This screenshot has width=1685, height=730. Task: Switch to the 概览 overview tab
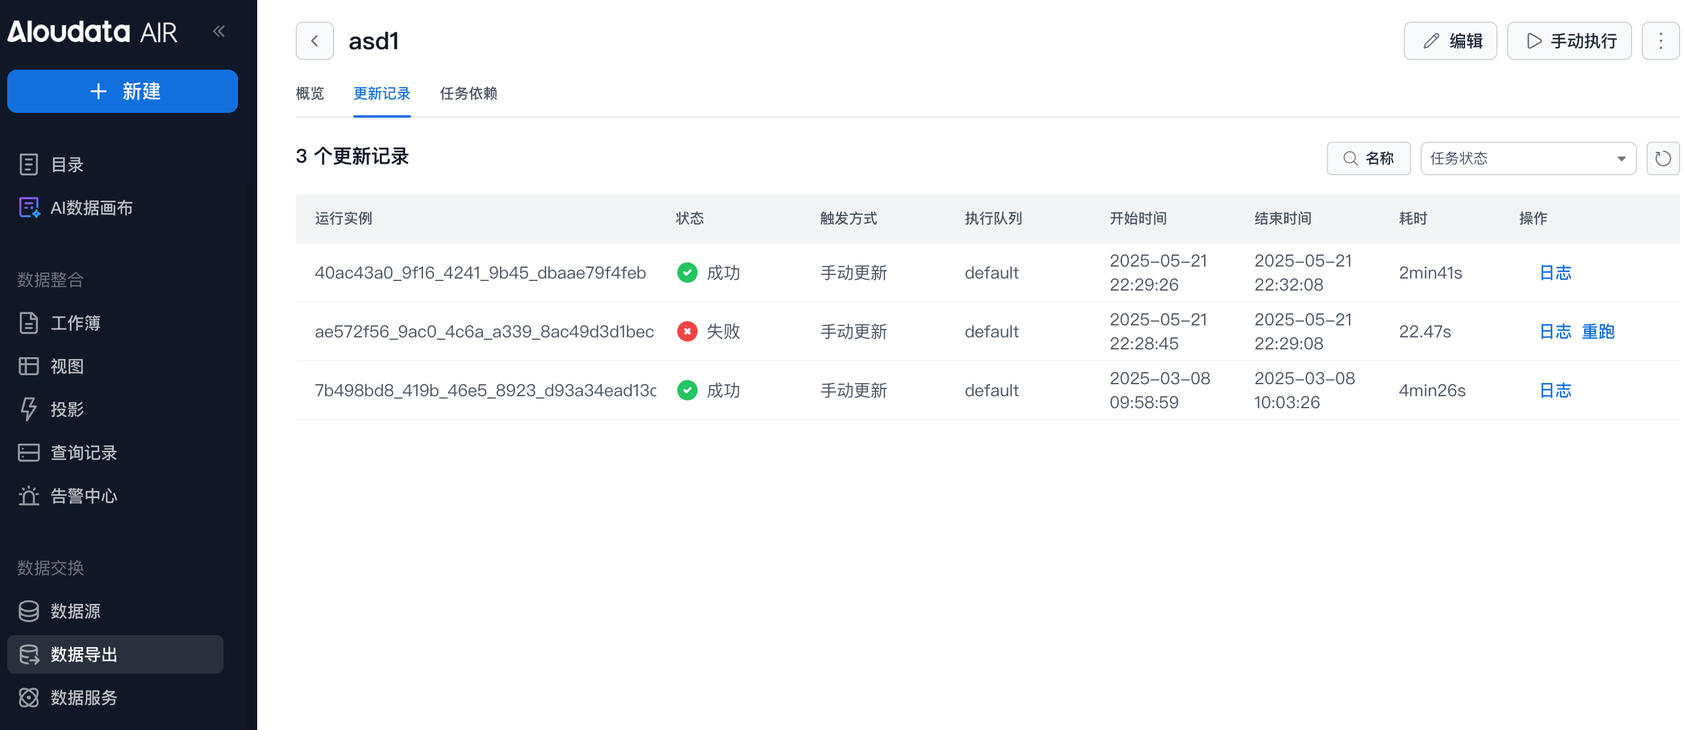(309, 94)
